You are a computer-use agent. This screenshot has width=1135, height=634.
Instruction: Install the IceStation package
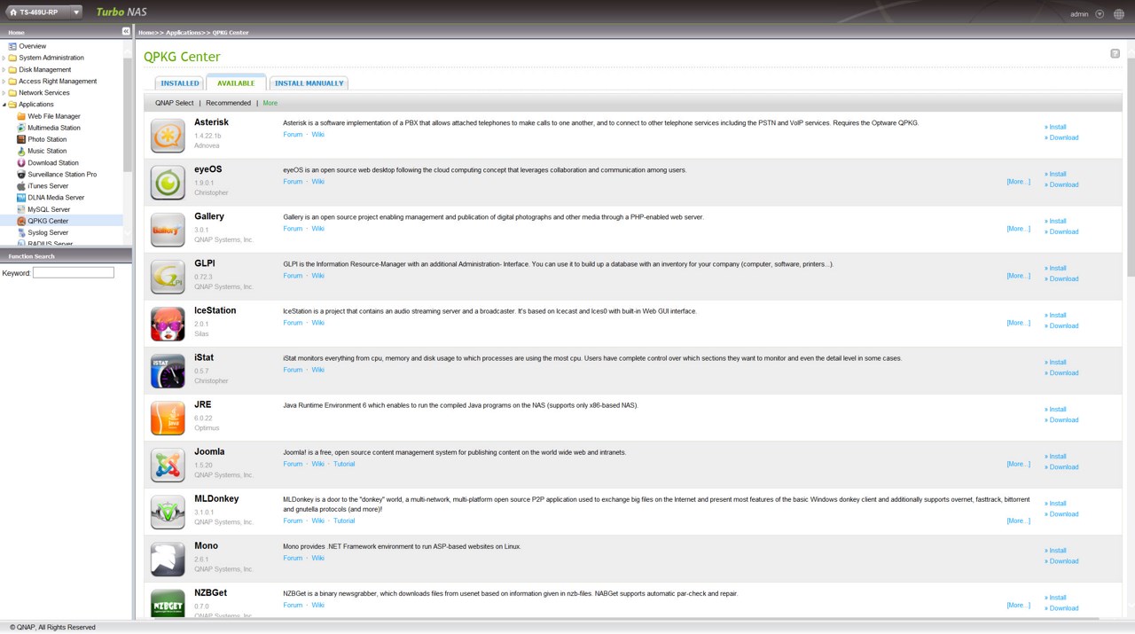1055,315
